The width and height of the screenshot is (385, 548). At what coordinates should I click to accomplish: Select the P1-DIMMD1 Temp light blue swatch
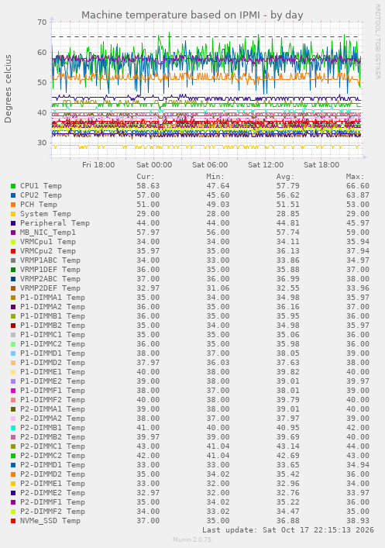[x=13, y=353]
